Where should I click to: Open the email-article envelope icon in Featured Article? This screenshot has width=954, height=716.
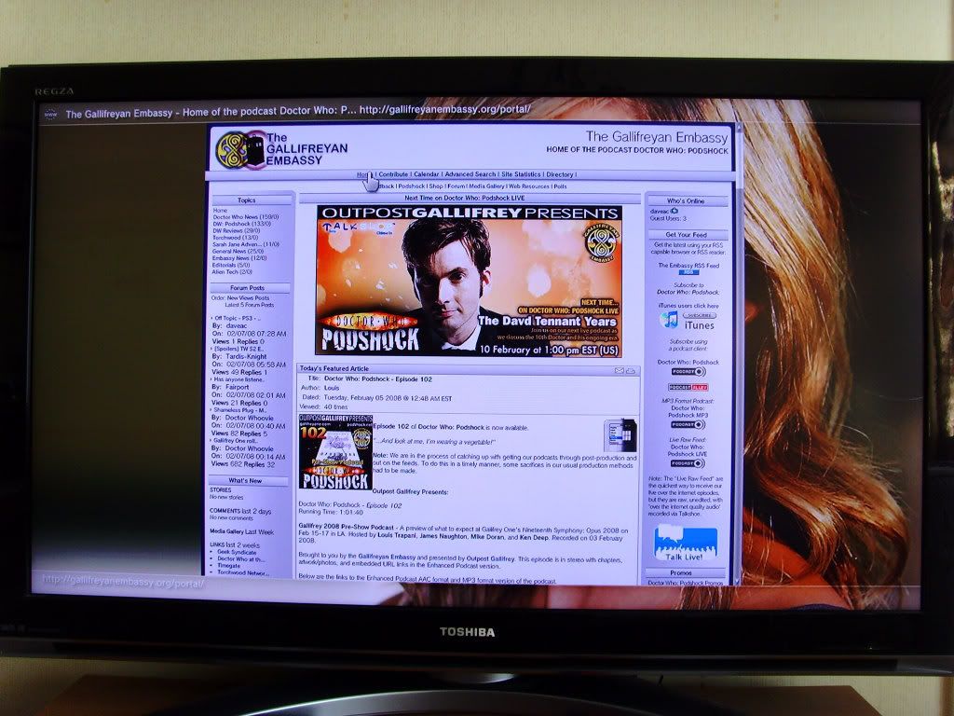tap(620, 370)
